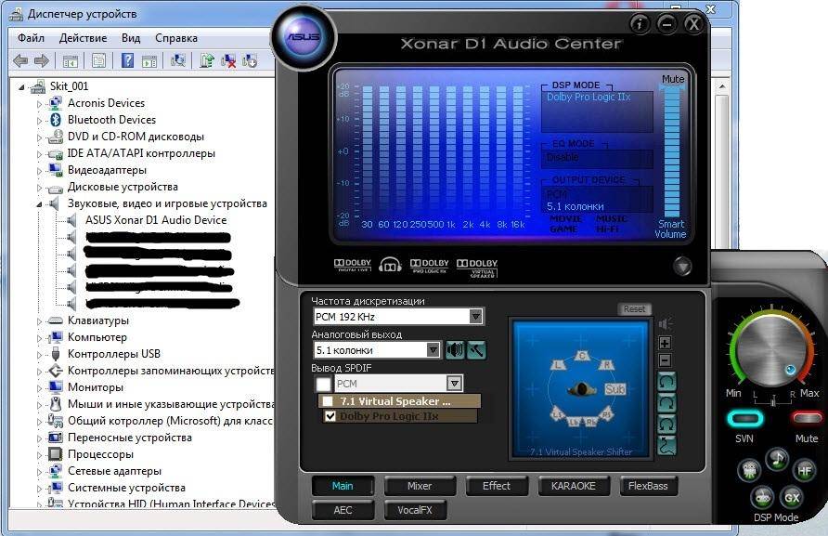Screen dimensions: 828x536
Task: Select the Movie DSP mode icon
Action: point(749,469)
